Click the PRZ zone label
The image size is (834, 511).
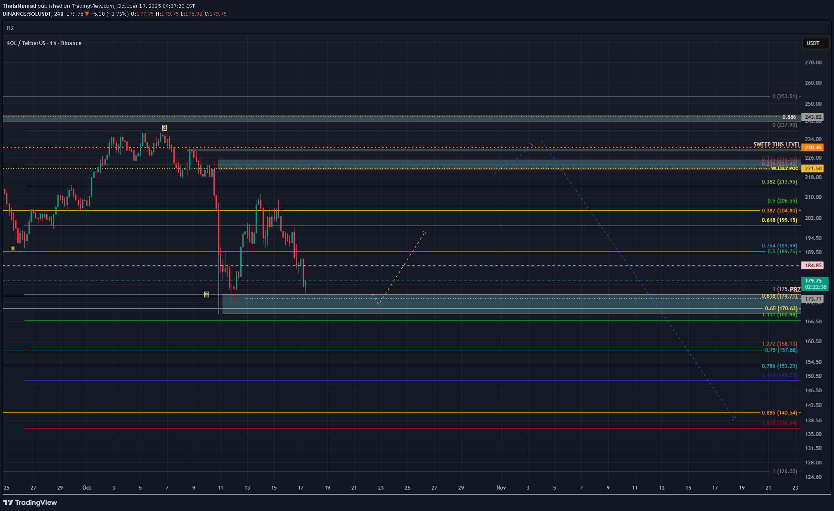(795, 290)
